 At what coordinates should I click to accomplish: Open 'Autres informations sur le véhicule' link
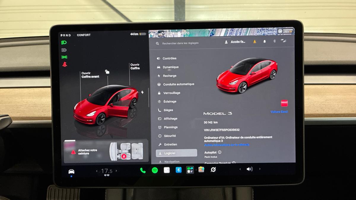point(227,145)
